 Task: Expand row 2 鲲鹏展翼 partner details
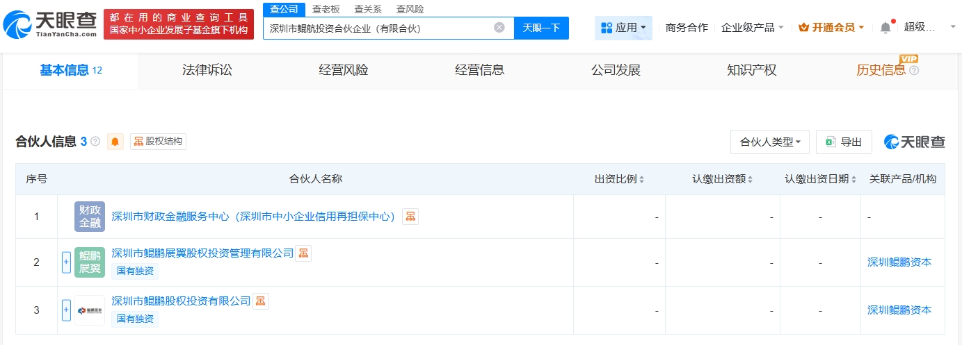[x=67, y=262]
